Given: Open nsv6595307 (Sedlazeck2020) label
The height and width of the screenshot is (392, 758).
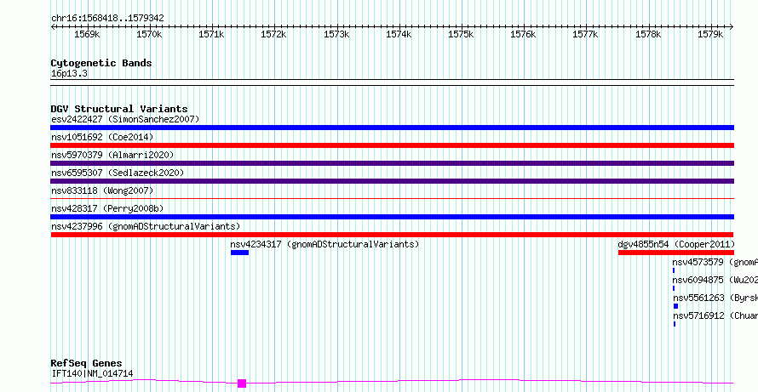Looking at the screenshot, I should coord(118,173).
